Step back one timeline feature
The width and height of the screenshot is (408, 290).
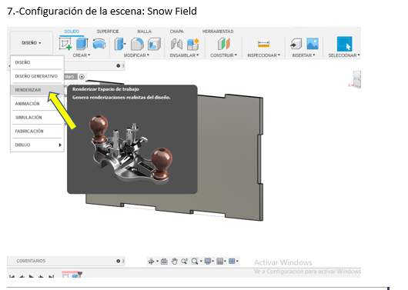22,276
